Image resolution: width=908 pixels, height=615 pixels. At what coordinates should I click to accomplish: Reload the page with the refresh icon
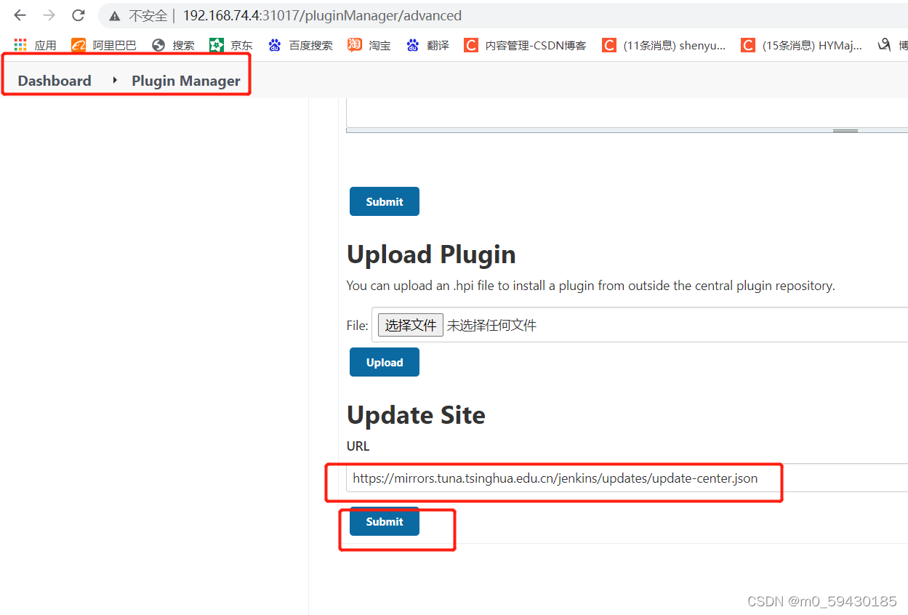(79, 15)
